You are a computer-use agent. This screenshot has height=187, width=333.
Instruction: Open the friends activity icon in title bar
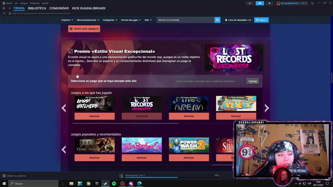250,3
